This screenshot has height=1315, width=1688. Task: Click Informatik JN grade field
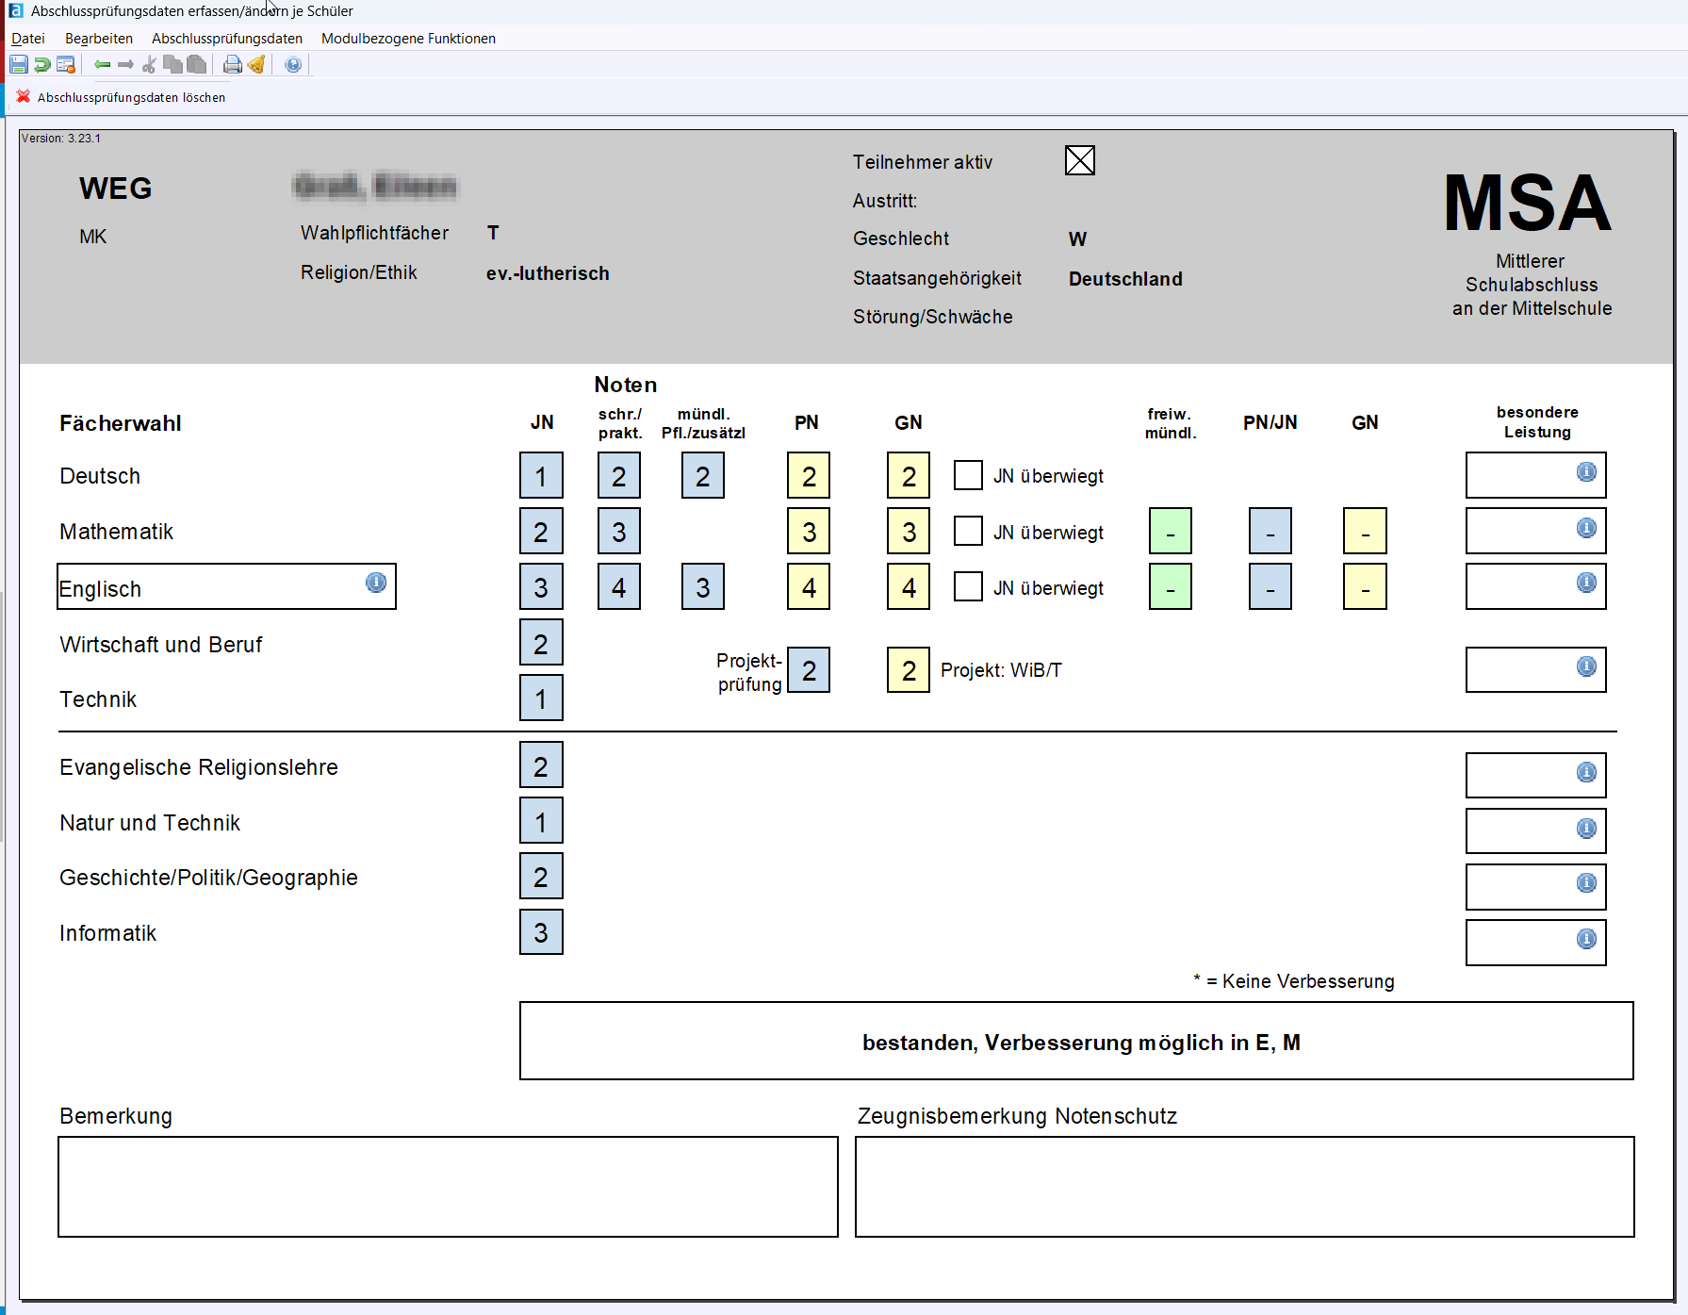tap(541, 931)
